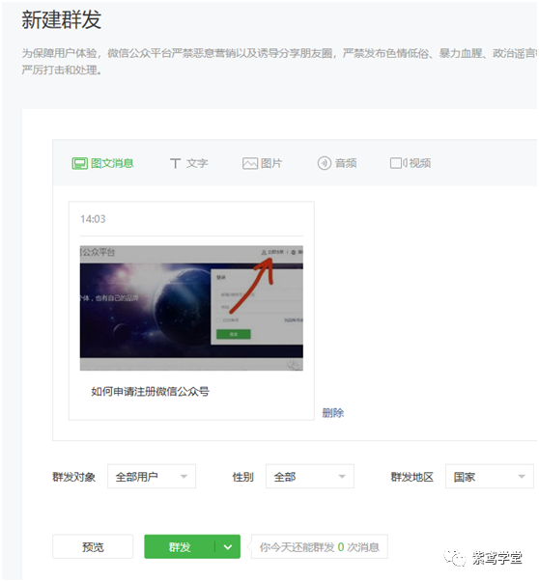Click the 删除 link

click(333, 413)
